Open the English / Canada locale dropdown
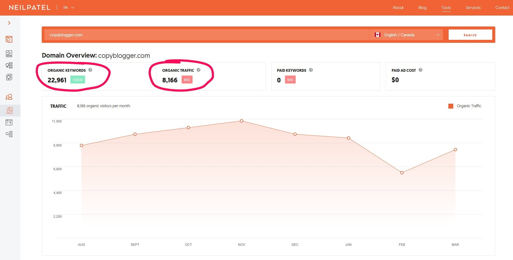 coord(406,35)
